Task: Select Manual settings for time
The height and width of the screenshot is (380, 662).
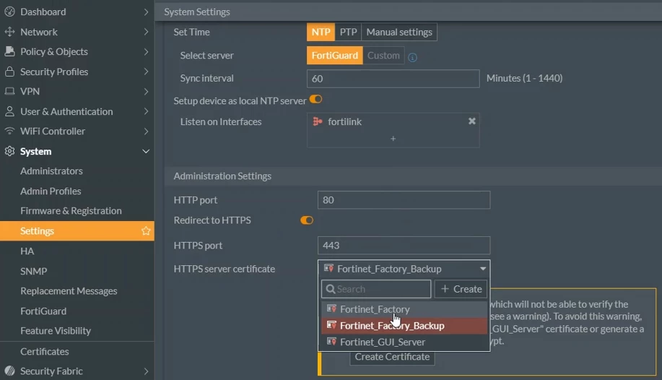Action: 399,32
